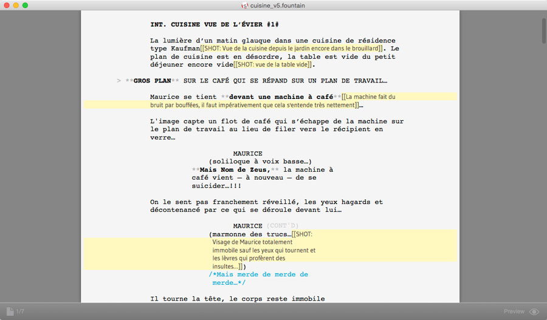Viewport: 547px width, 320px height.
Task: Click the greyed (CONT'D) label
Action: pyautogui.click(x=283, y=226)
